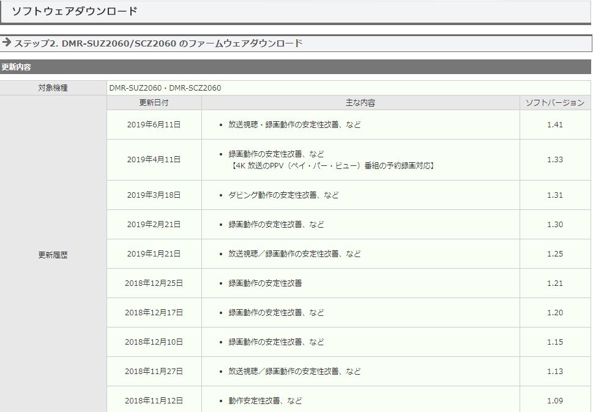Click version number 1.33
This screenshot has height=412, width=593.
(x=555, y=160)
